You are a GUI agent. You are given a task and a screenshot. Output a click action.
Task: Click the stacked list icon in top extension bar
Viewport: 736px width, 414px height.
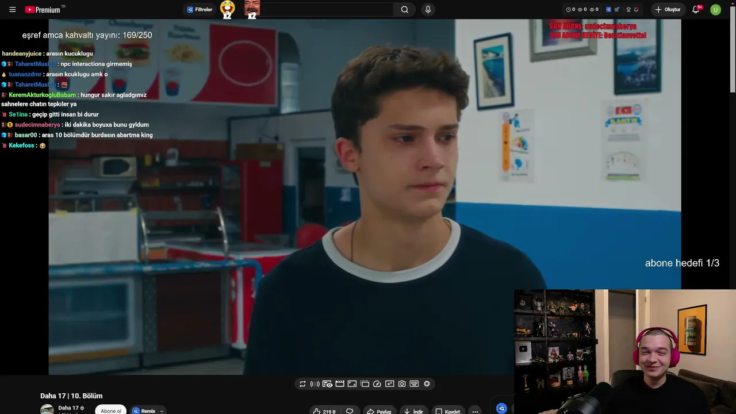click(x=617, y=10)
